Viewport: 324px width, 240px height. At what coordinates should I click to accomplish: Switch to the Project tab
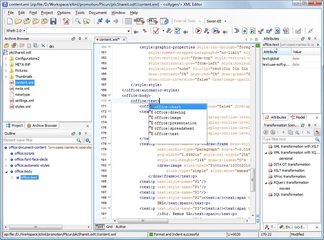pos(14,126)
